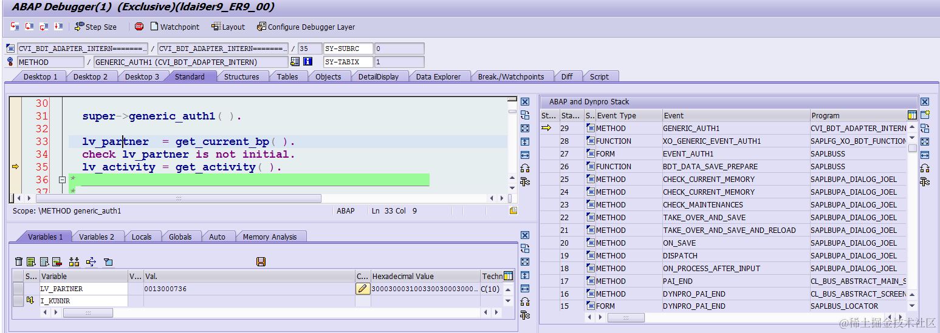
Task: Click the delete row icon with red bar
Action: click(57, 261)
